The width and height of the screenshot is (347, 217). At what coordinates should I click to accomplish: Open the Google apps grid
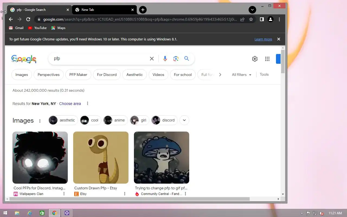click(x=267, y=59)
